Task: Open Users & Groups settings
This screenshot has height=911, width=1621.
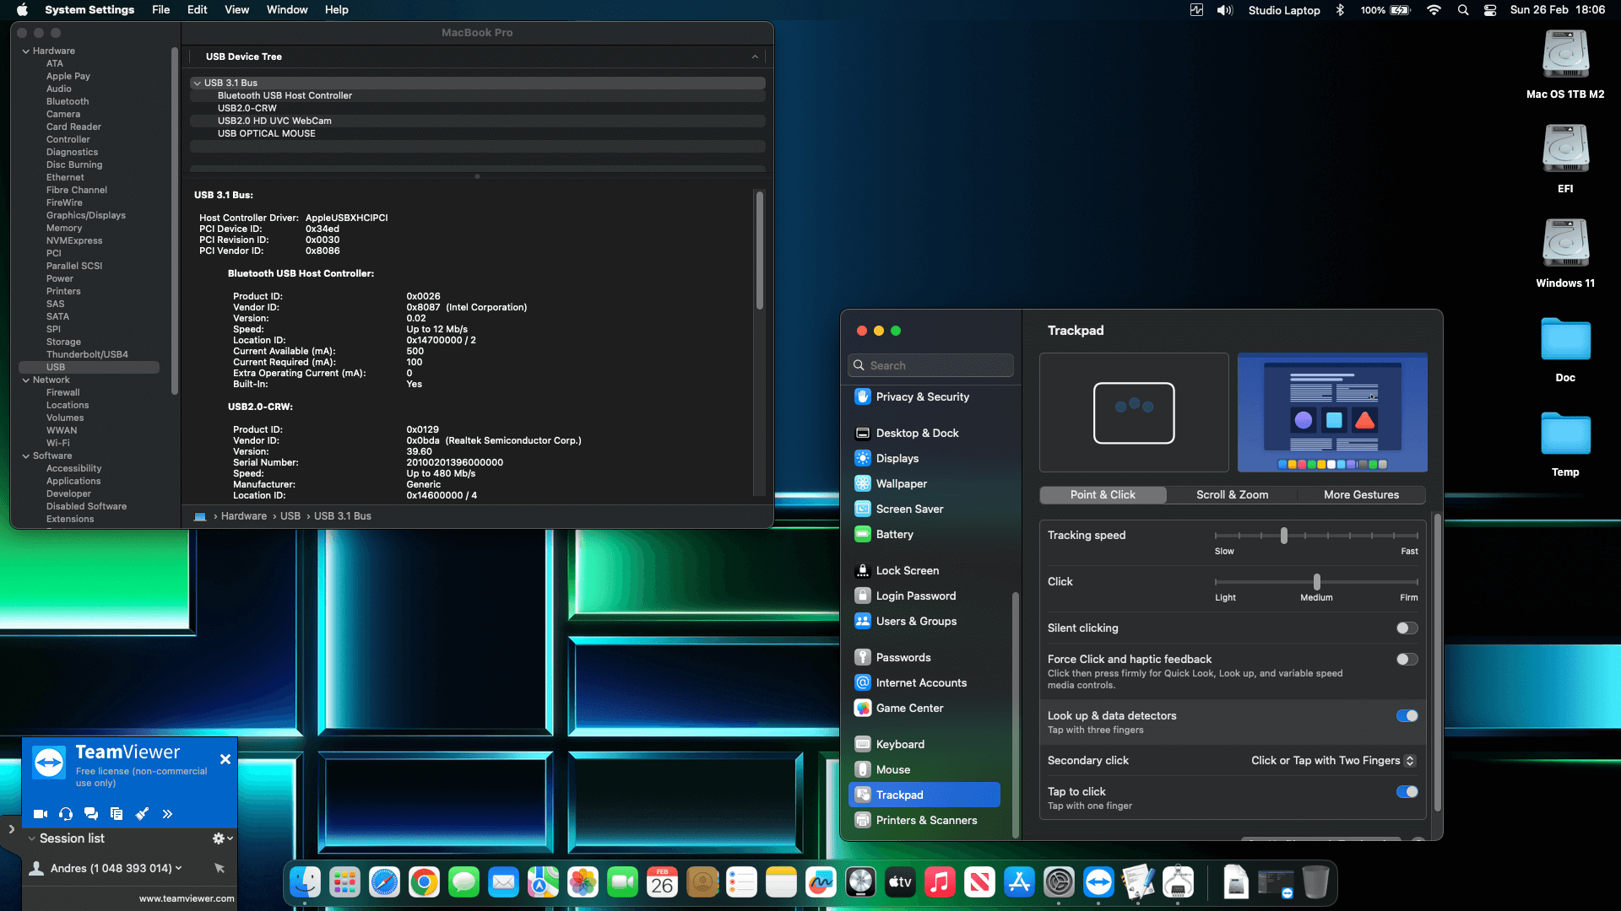Action: (924, 621)
